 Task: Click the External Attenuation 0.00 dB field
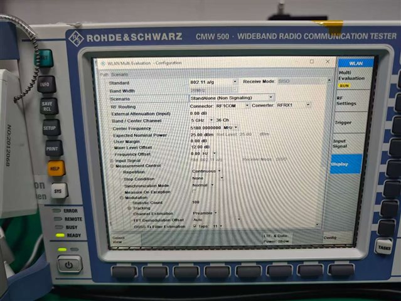pos(198,114)
